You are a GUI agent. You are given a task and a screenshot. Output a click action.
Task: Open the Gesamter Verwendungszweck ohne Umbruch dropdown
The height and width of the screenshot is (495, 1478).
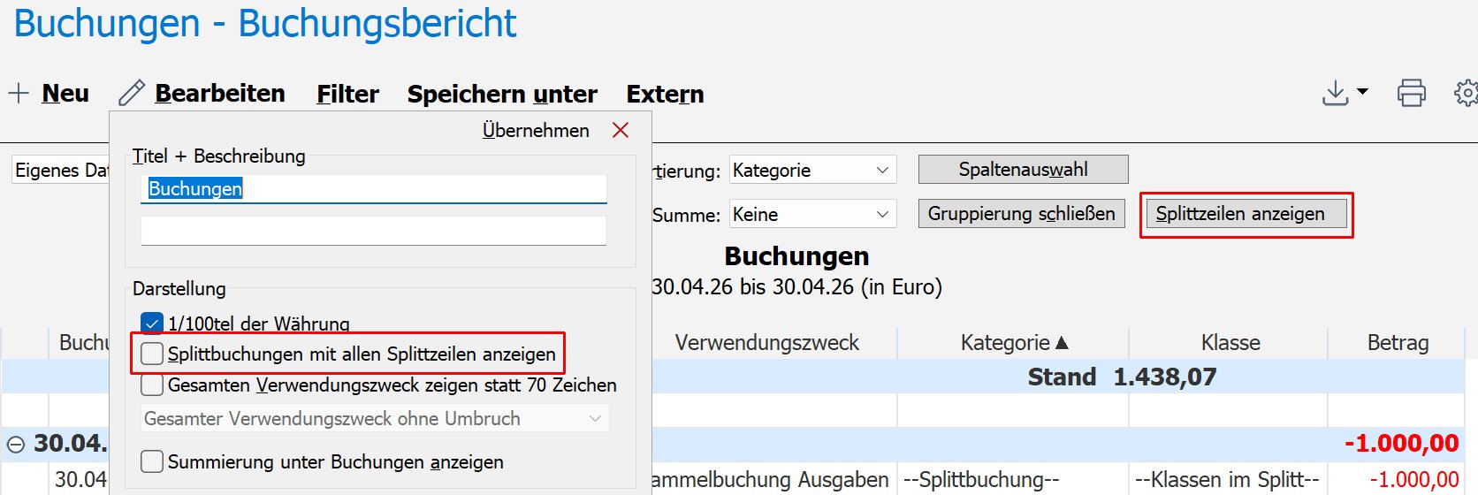(x=375, y=418)
